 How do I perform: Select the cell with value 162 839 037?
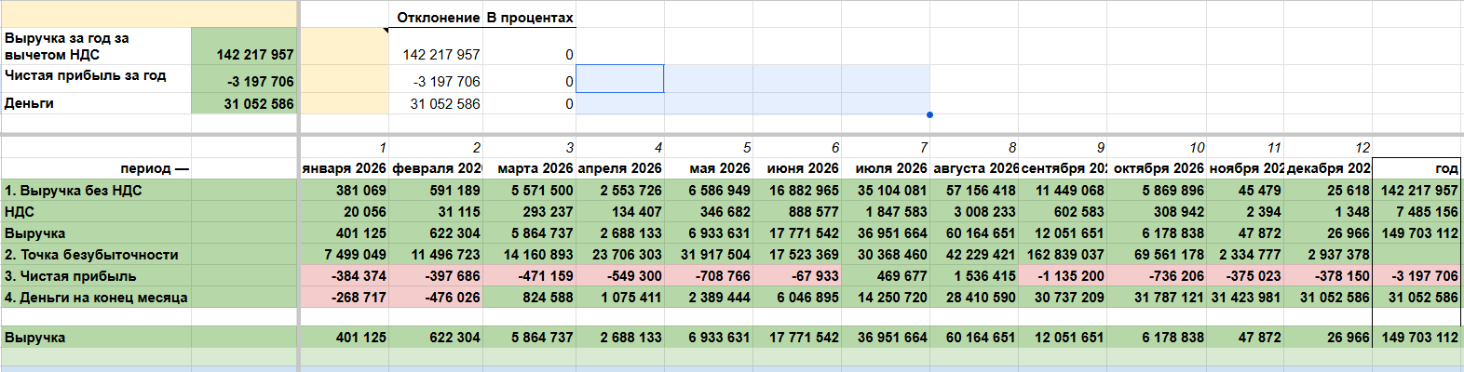click(1063, 255)
